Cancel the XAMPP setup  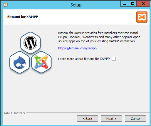point(135,119)
